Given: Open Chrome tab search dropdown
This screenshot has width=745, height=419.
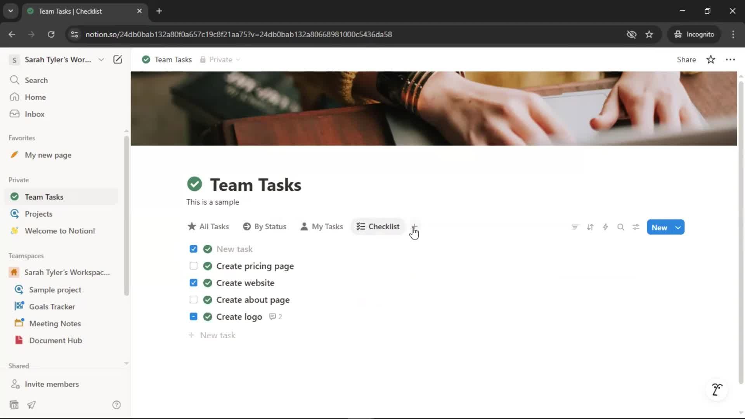Looking at the screenshot, I should coord(11,11).
